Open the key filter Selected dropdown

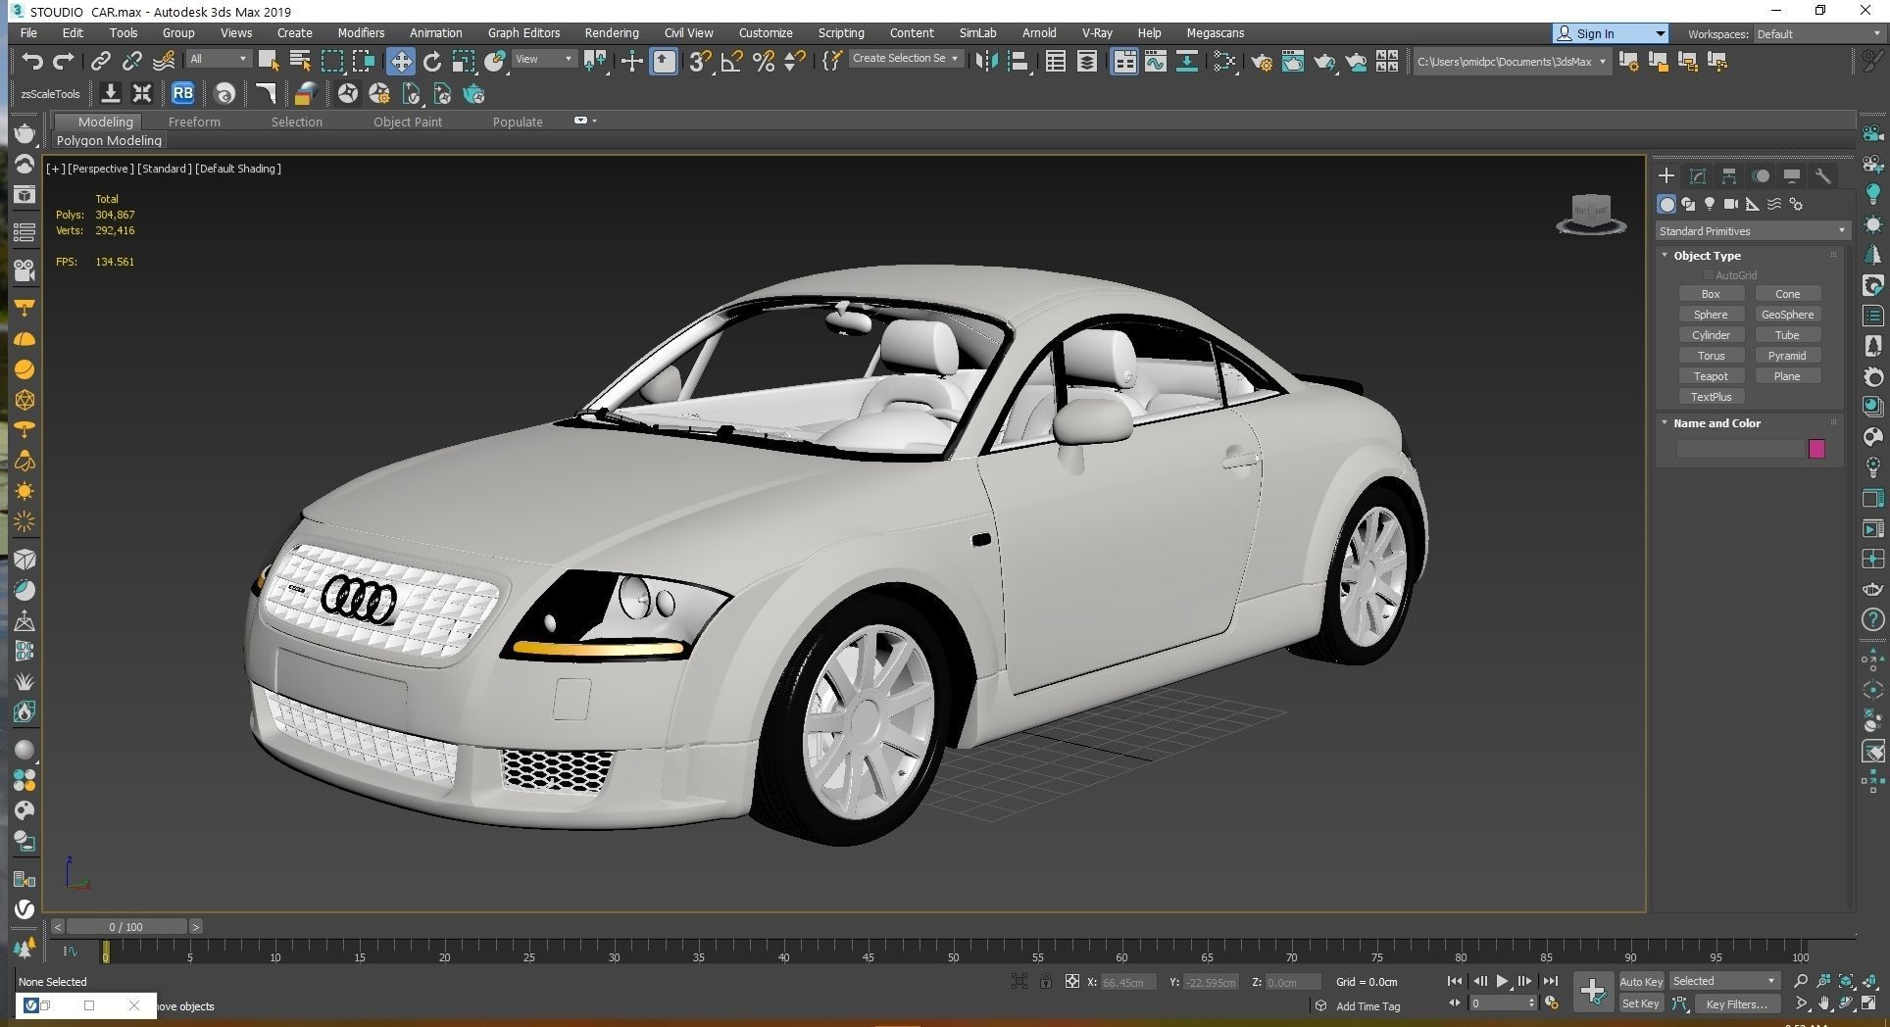1724,981
